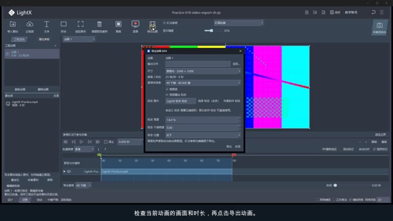
Task: Step back one frame in playback controls
Action: [74, 142]
